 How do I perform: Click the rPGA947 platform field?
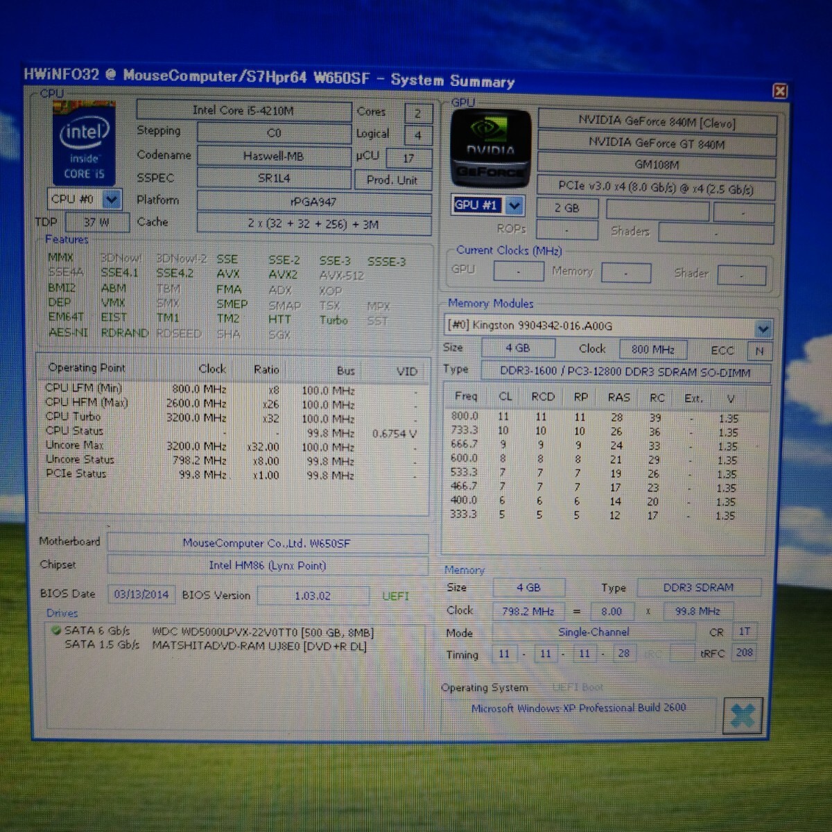click(313, 202)
